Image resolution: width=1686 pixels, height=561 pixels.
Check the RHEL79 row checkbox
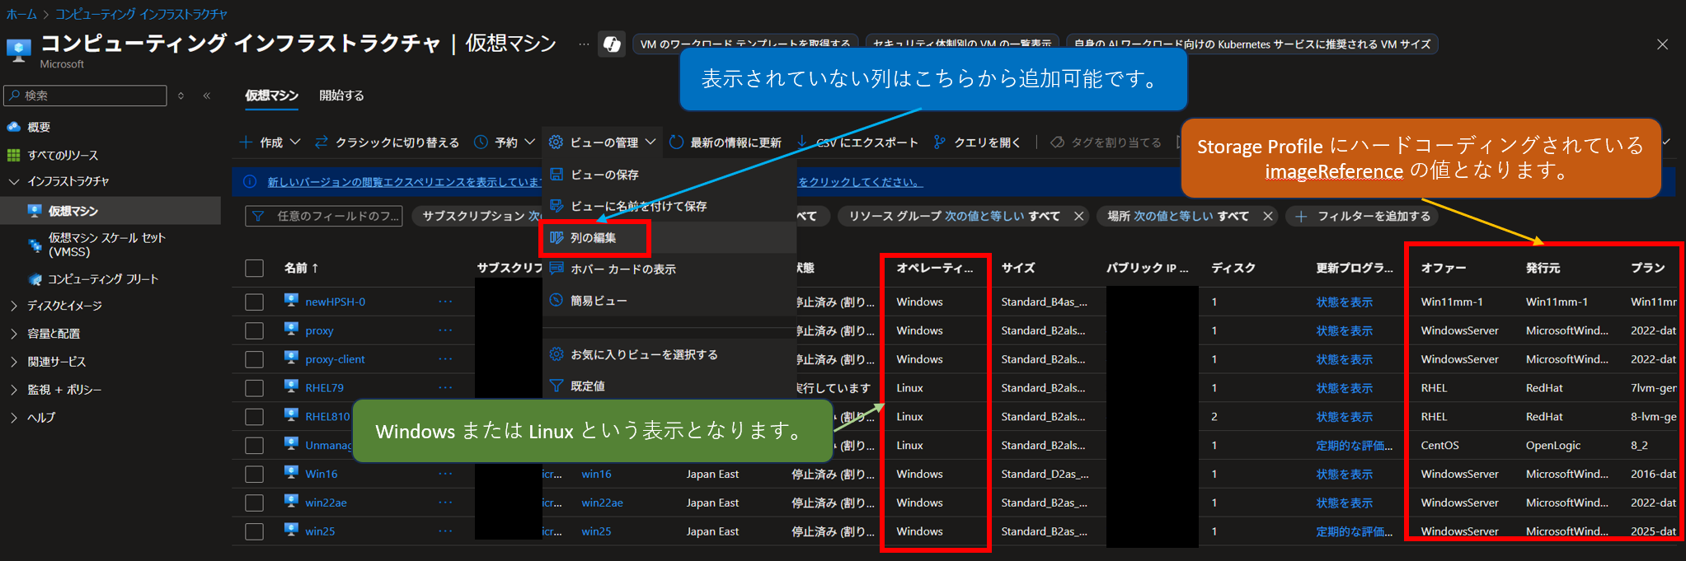tap(254, 388)
